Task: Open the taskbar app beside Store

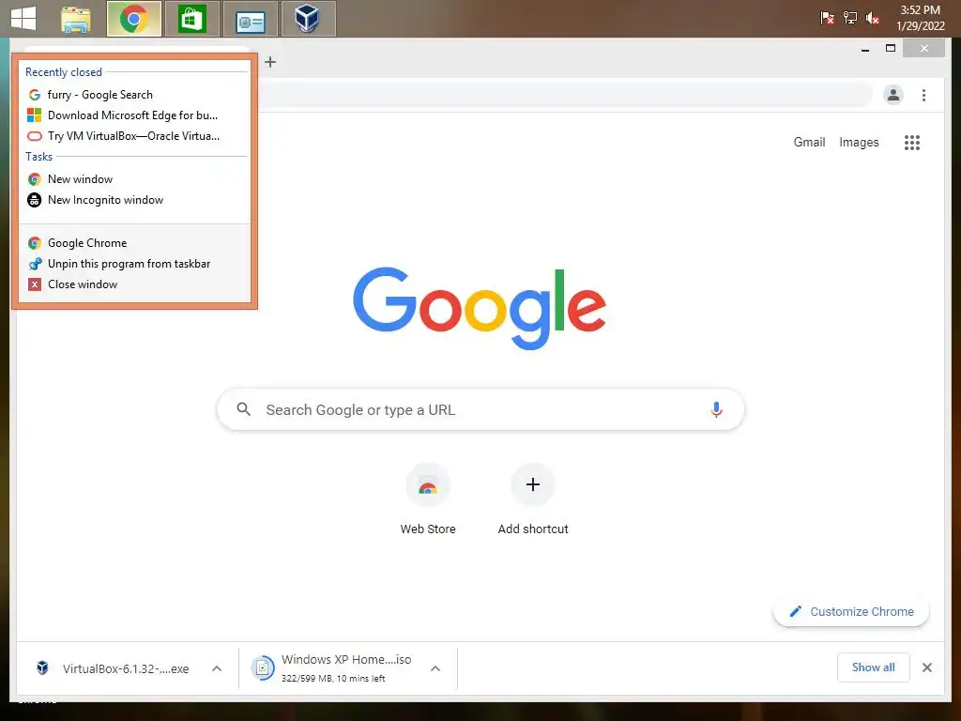Action: click(250, 19)
